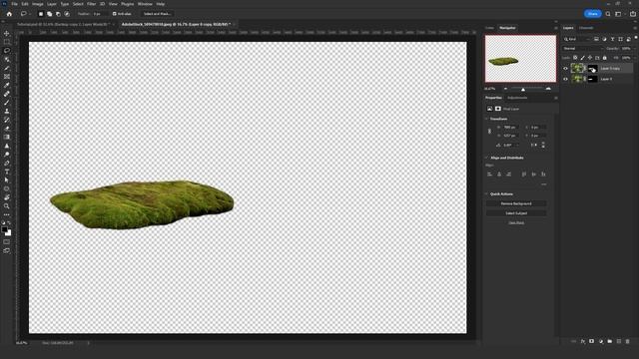Click the Select and Mask button
The width and height of the screenshot is (639, 359).
(157, 14)
